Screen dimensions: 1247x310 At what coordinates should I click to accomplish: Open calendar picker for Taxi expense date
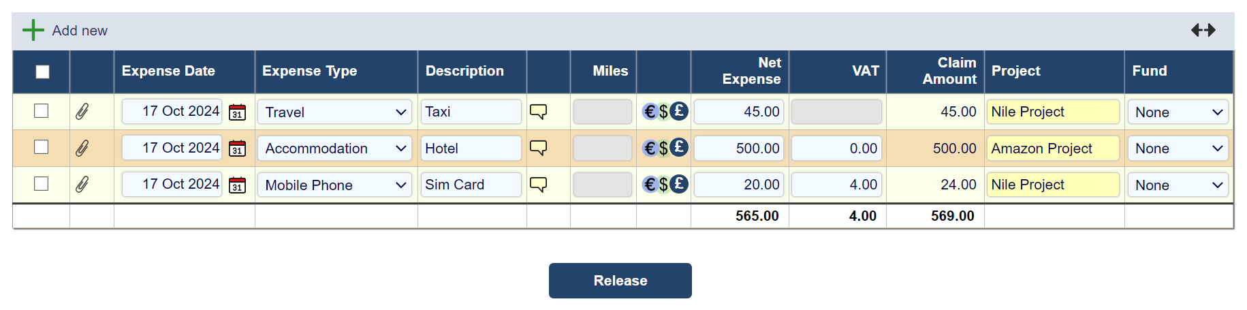pyautogui.click(x=237, y=112)
